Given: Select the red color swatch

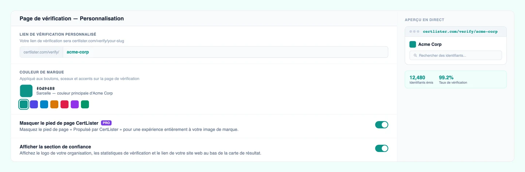Looking at the screenshot, I should (65, 104).
